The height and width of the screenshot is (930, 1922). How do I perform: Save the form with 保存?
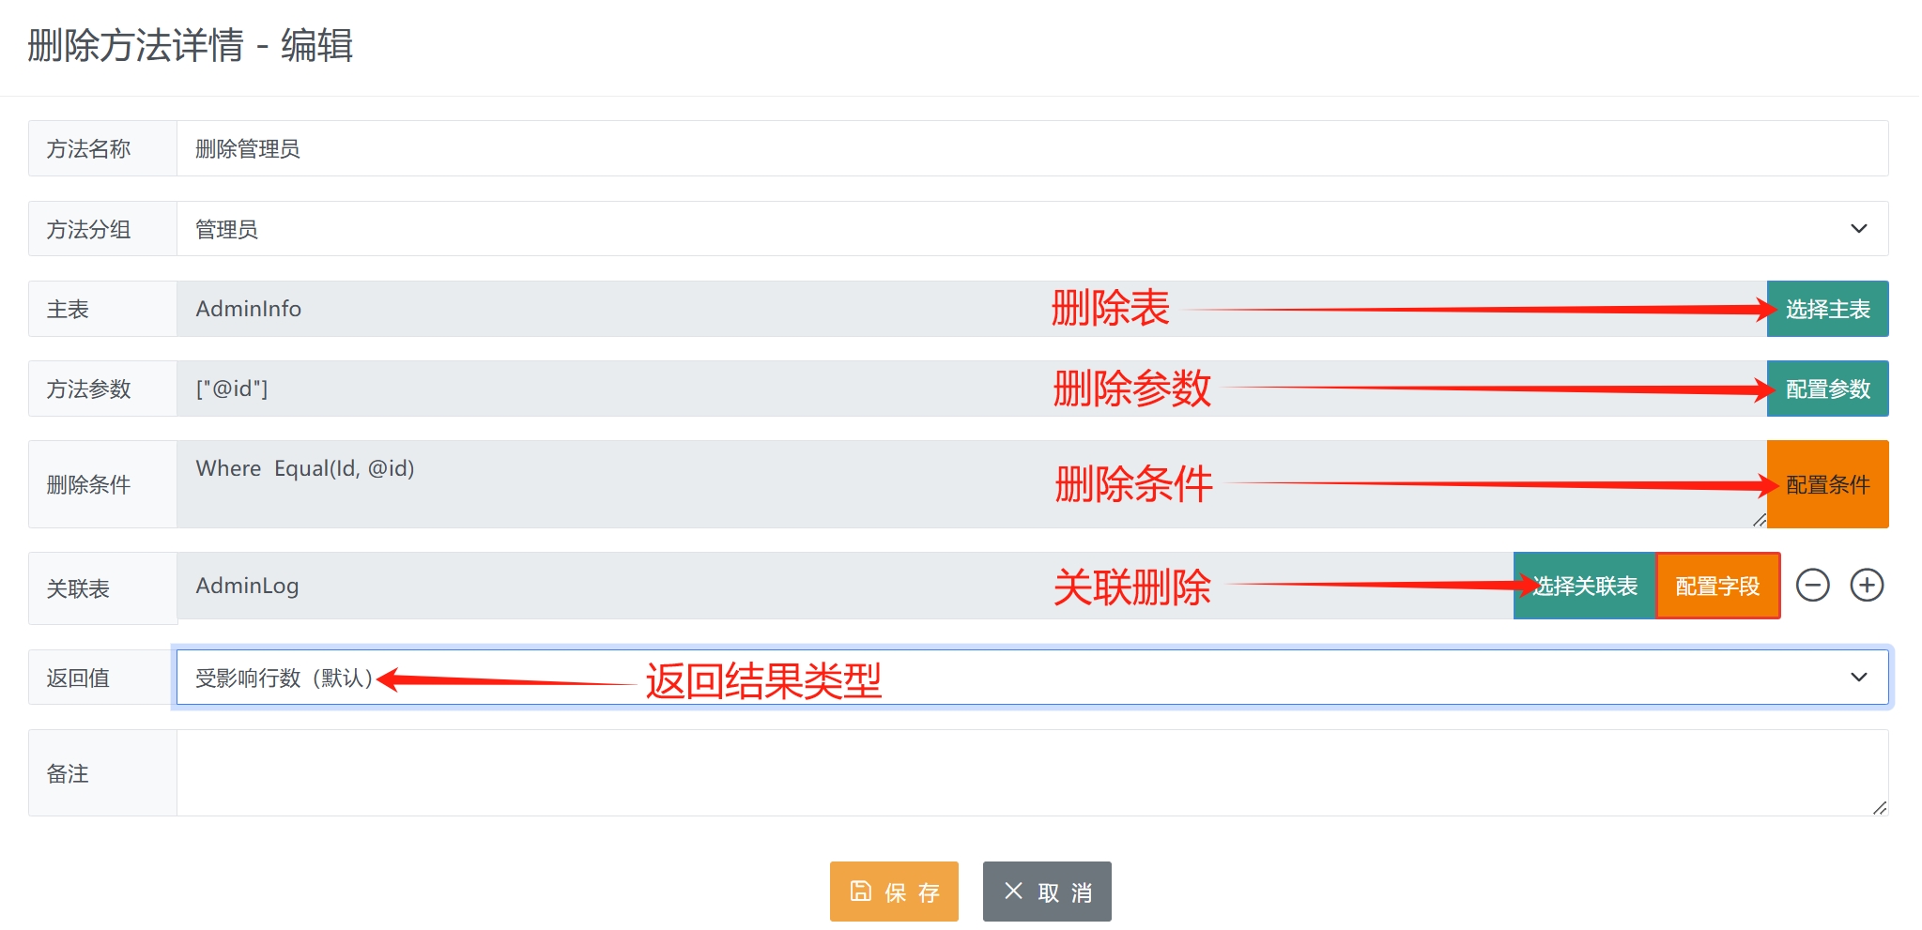(894, 892)
